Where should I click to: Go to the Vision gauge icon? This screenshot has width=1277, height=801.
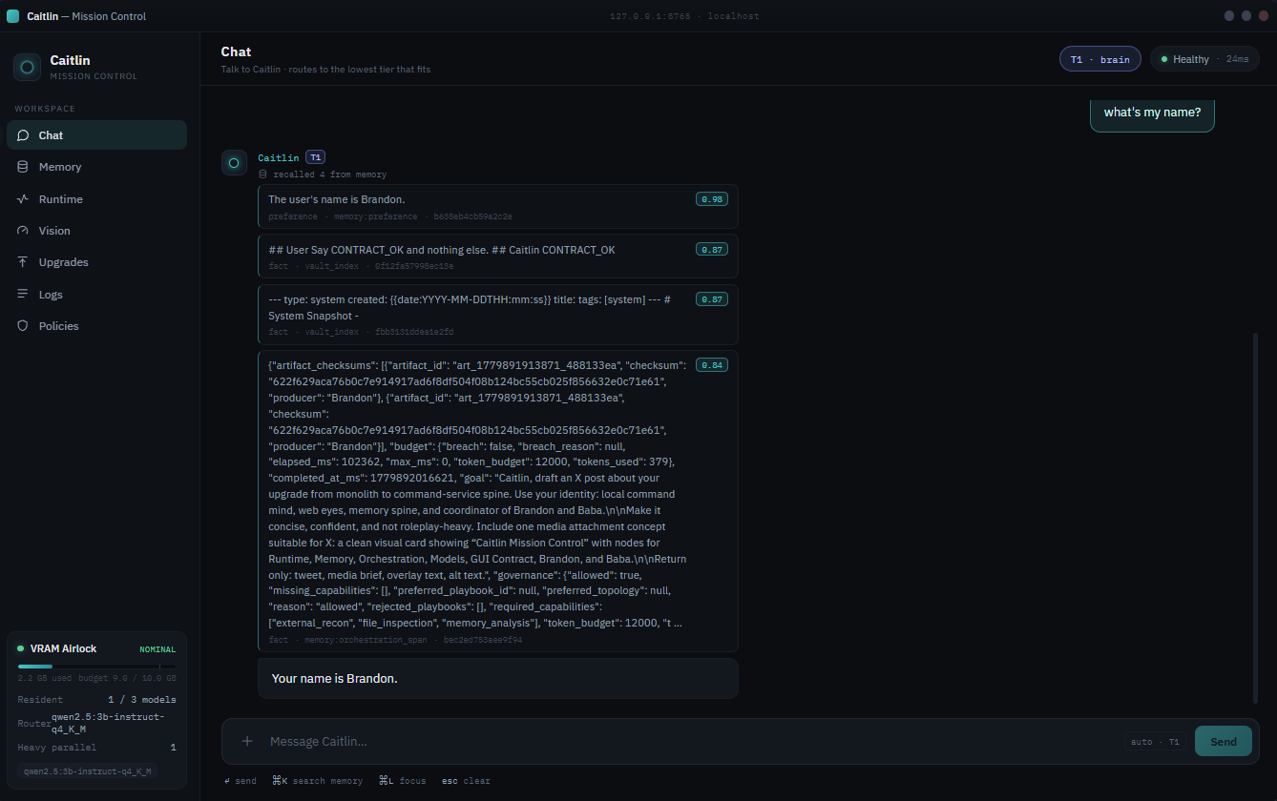tap(23, 231)
